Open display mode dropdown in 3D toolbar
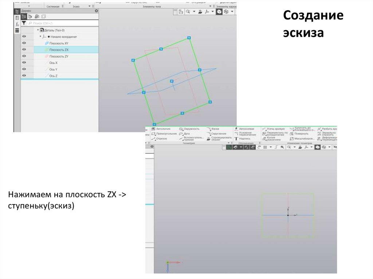The image size is (373, 279). coord(232,12)
